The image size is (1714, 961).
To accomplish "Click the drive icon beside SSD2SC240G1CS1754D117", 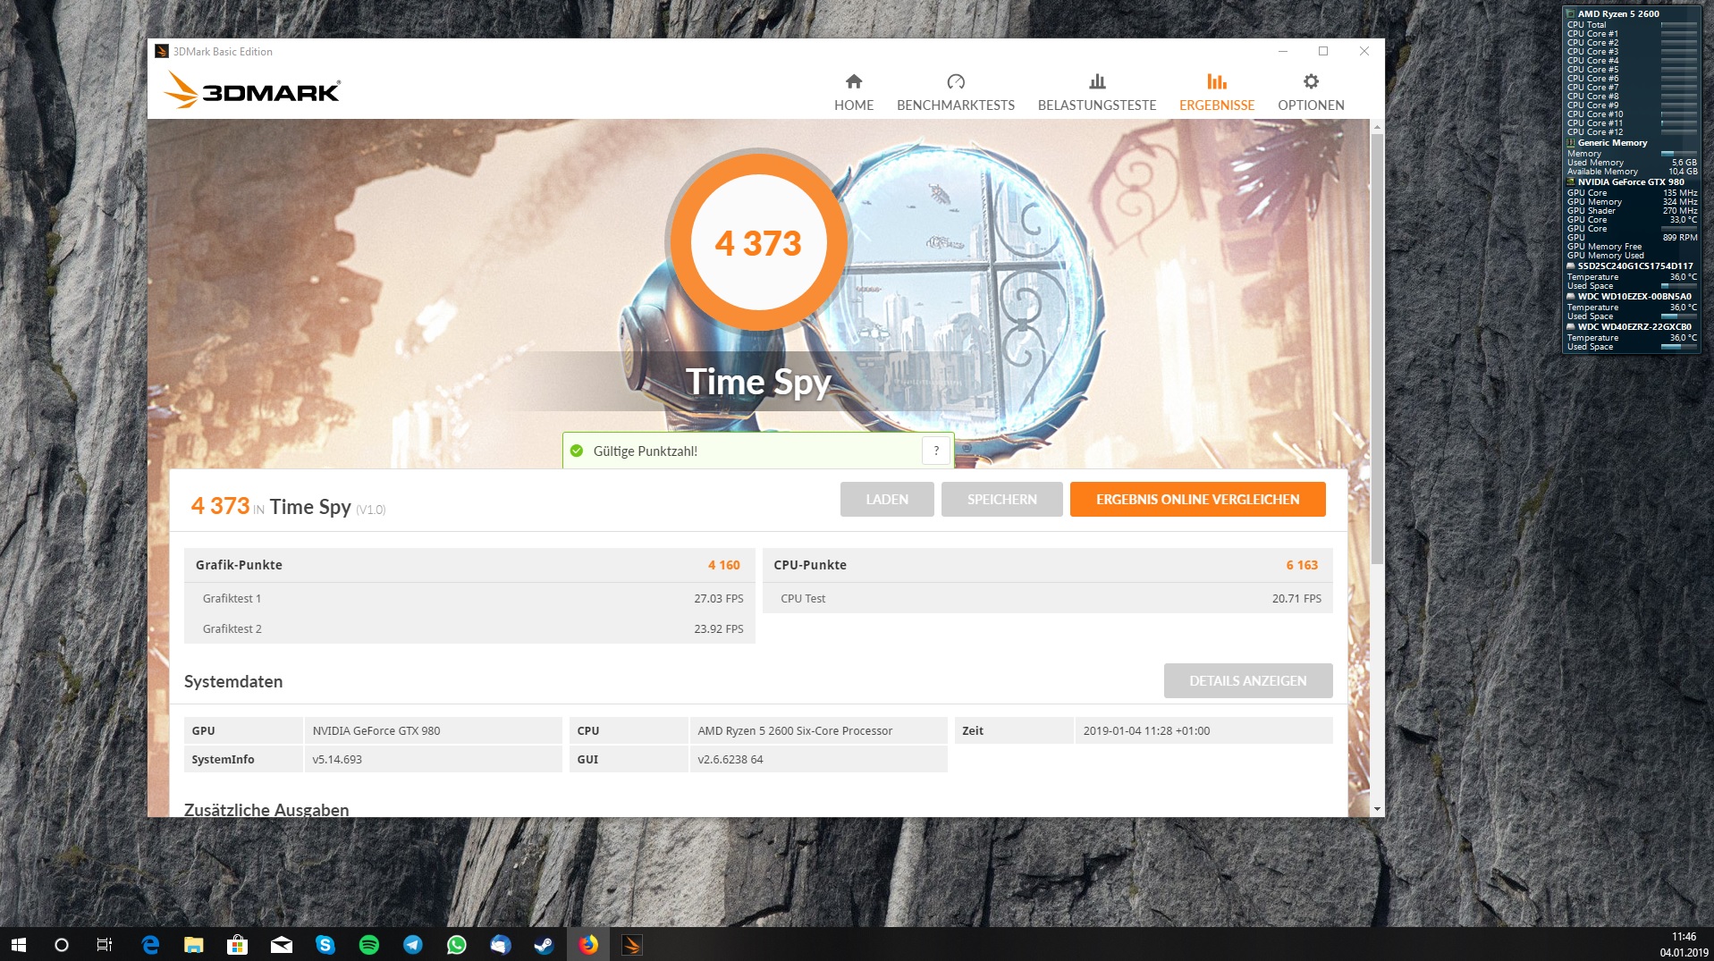I will pyautogui.click(x=1571, y=266).
